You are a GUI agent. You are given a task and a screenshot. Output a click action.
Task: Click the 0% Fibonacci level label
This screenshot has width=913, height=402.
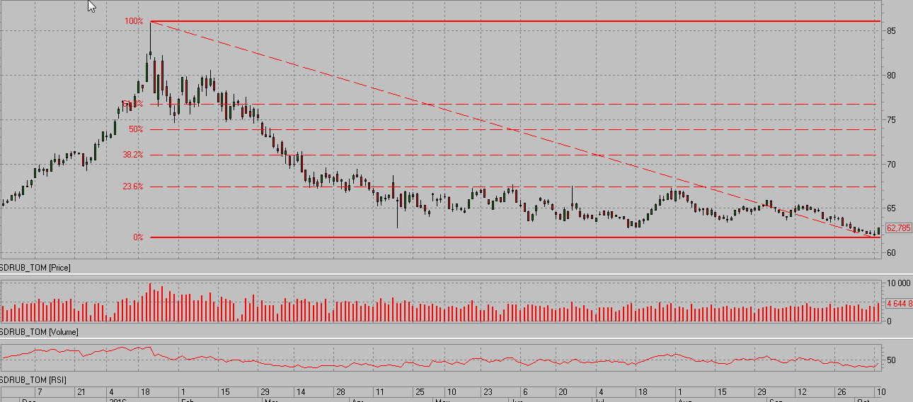click(x=138, y=237)
